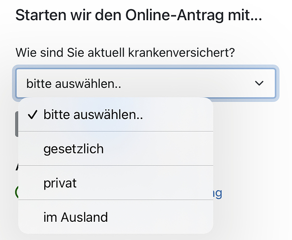Select the "privat" insurance option
This screenshot has height=240, width=292.
pyautogui.click(x=115, y=183)
